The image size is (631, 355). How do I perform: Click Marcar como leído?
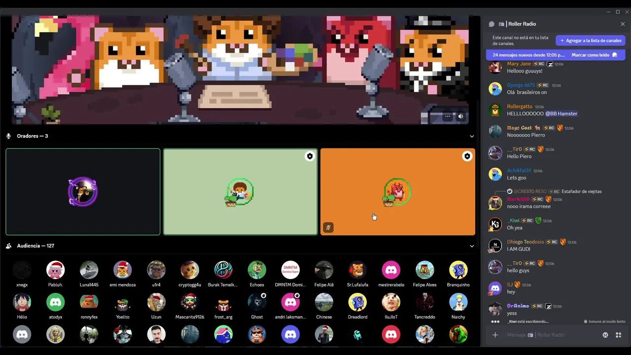coord(595,55)
